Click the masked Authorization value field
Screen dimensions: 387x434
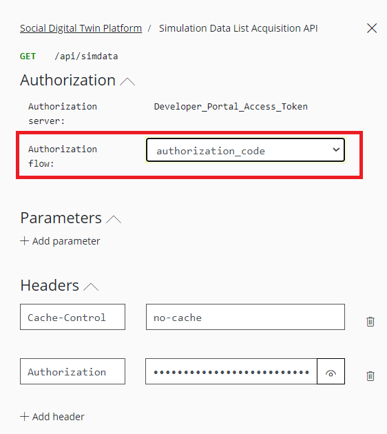click(231, 371)
